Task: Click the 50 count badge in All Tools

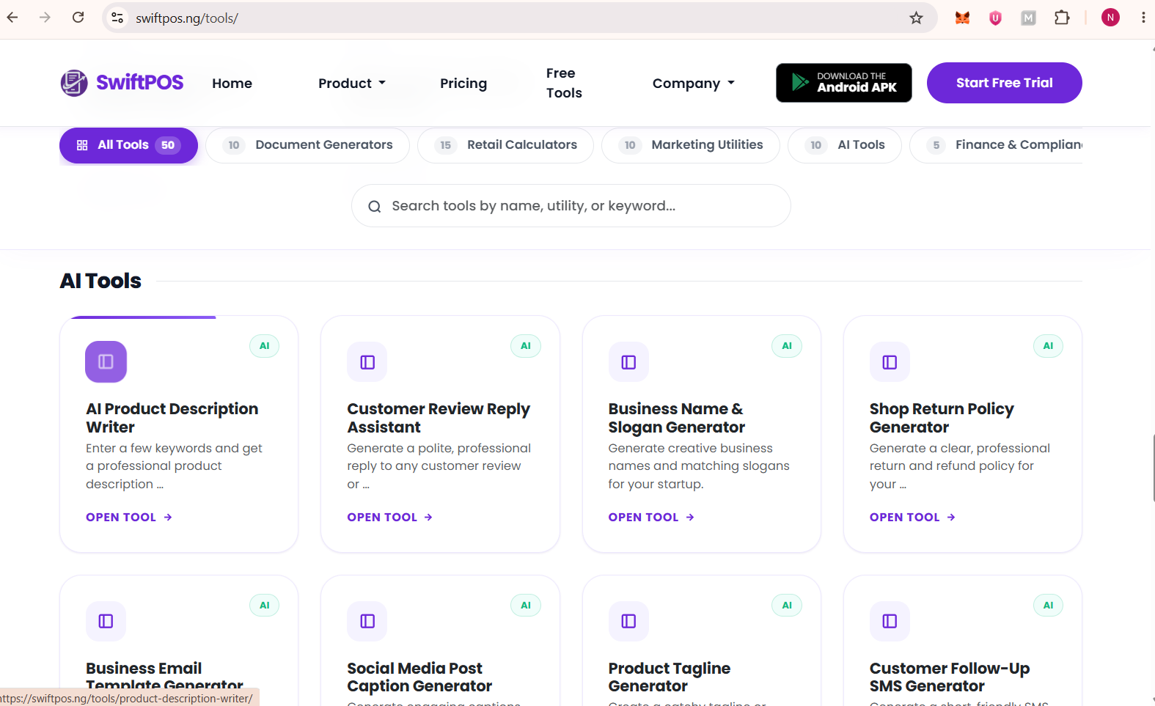Action: click(x=168, y=145)
